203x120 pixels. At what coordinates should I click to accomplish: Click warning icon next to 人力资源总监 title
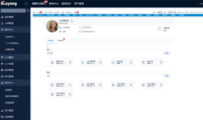72,21
